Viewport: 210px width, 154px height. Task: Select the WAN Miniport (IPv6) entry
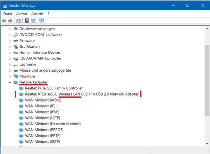point(42,112)
